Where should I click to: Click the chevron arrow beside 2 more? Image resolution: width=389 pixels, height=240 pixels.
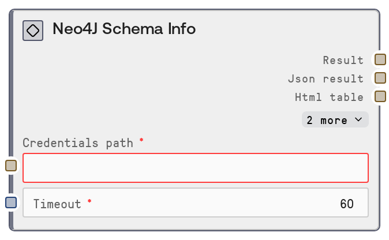point(358,119)
